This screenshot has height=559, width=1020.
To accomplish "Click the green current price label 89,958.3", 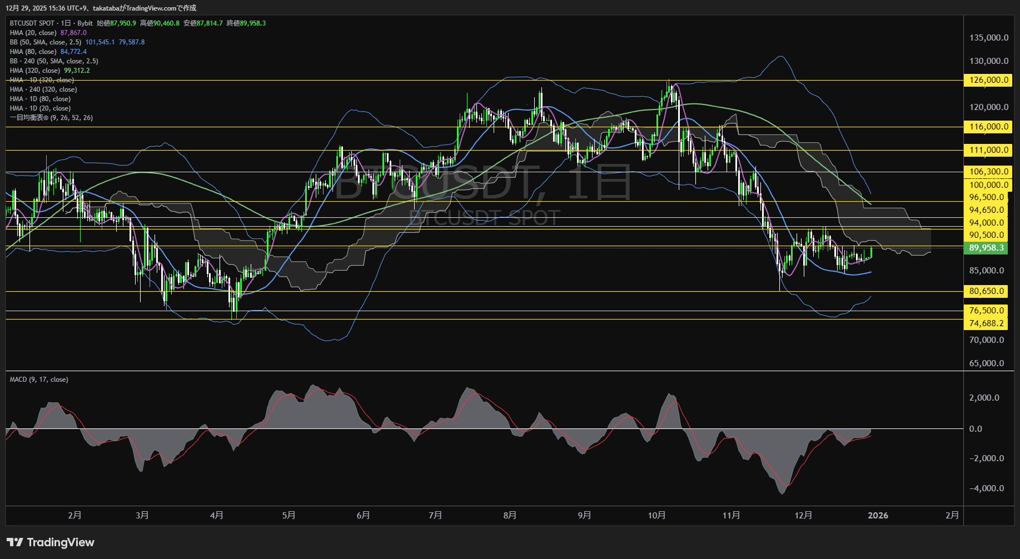I will (986, 248).
